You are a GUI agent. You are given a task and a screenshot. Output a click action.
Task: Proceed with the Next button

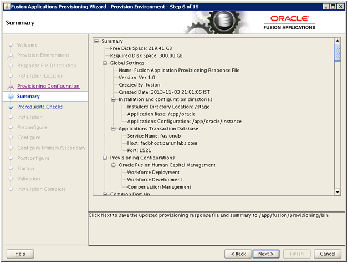click(266, 254)
